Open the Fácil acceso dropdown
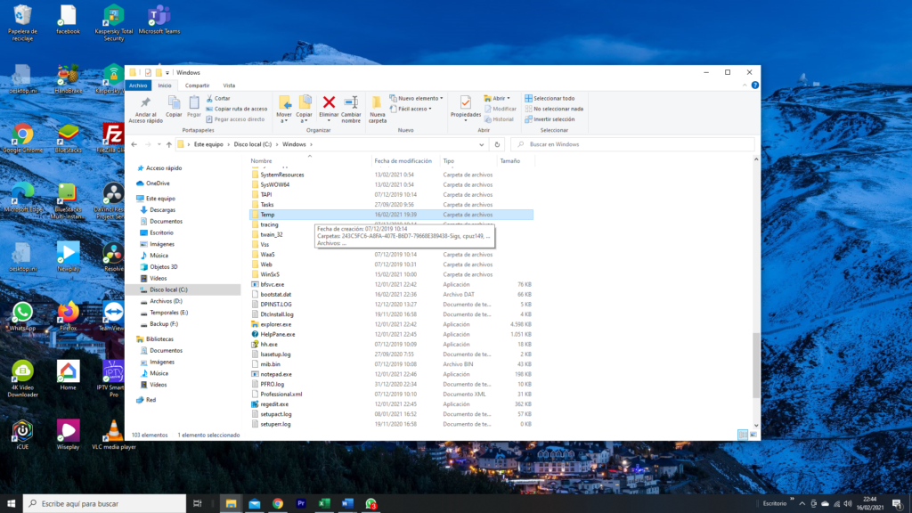Image resolution: width=912 pixels, height=513 pixels. (414, 109)
